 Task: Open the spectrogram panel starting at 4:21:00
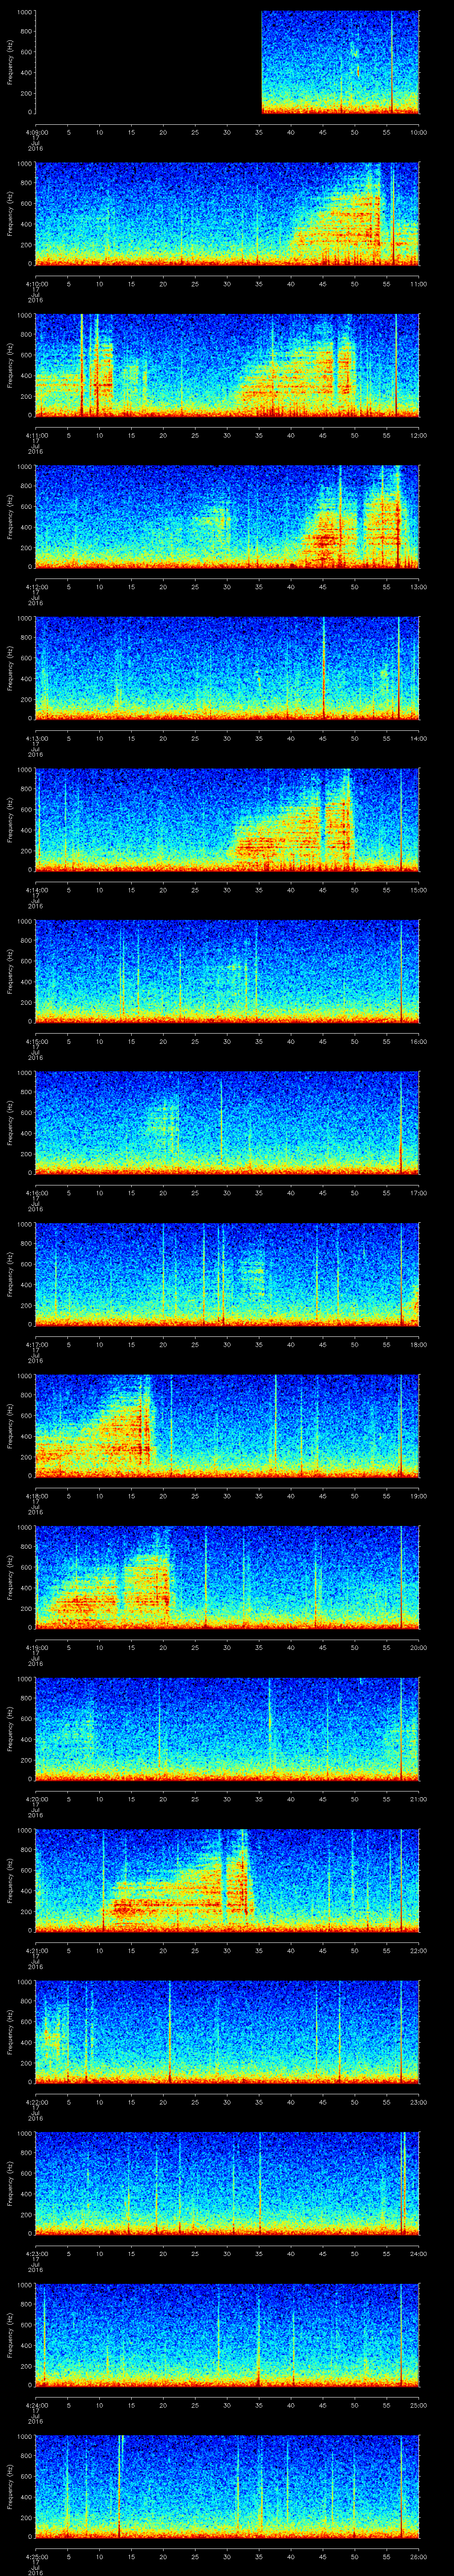[227, 1880]
